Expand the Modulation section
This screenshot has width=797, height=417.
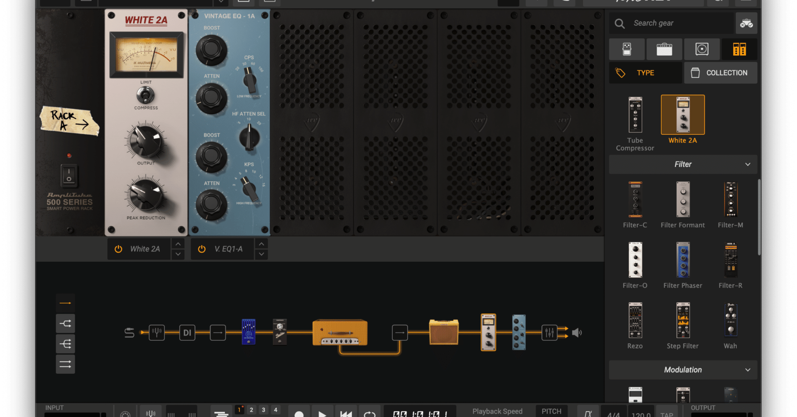(748, 370)
